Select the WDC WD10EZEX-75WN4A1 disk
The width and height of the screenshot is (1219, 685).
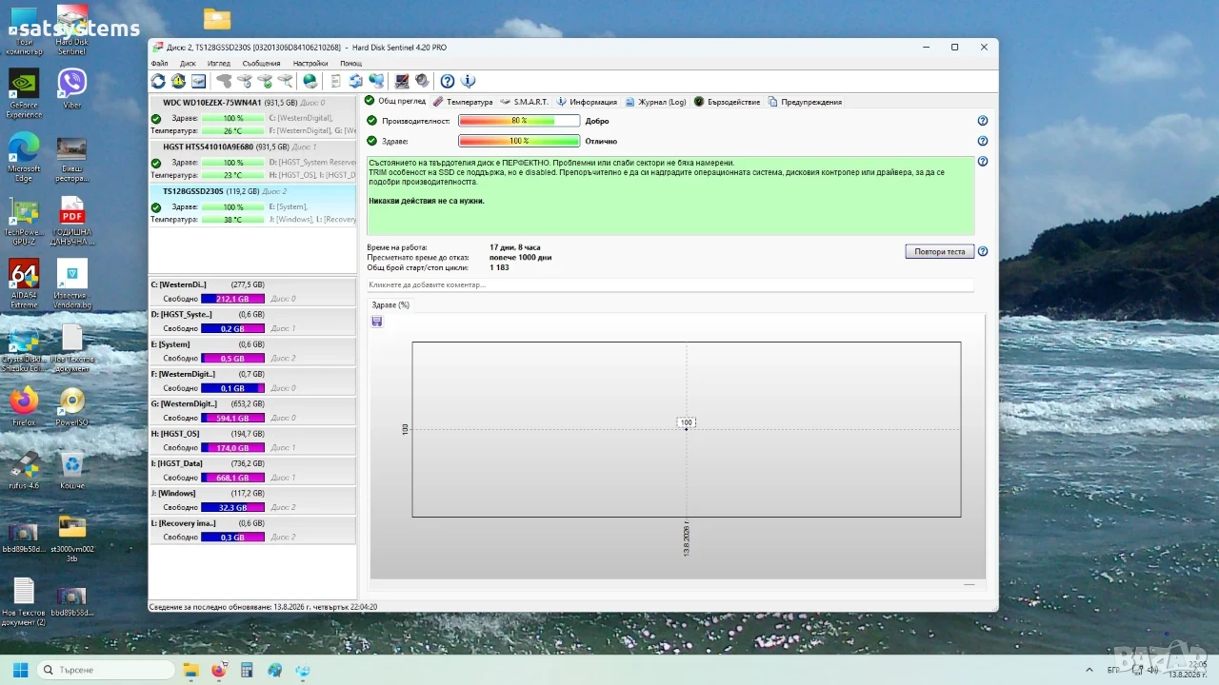tap(252, 116)
